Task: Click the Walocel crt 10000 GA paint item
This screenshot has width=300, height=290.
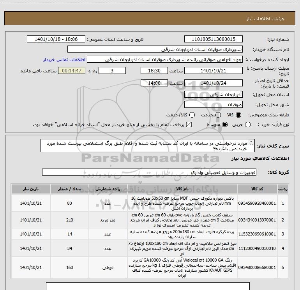Action: pos(182,268)
